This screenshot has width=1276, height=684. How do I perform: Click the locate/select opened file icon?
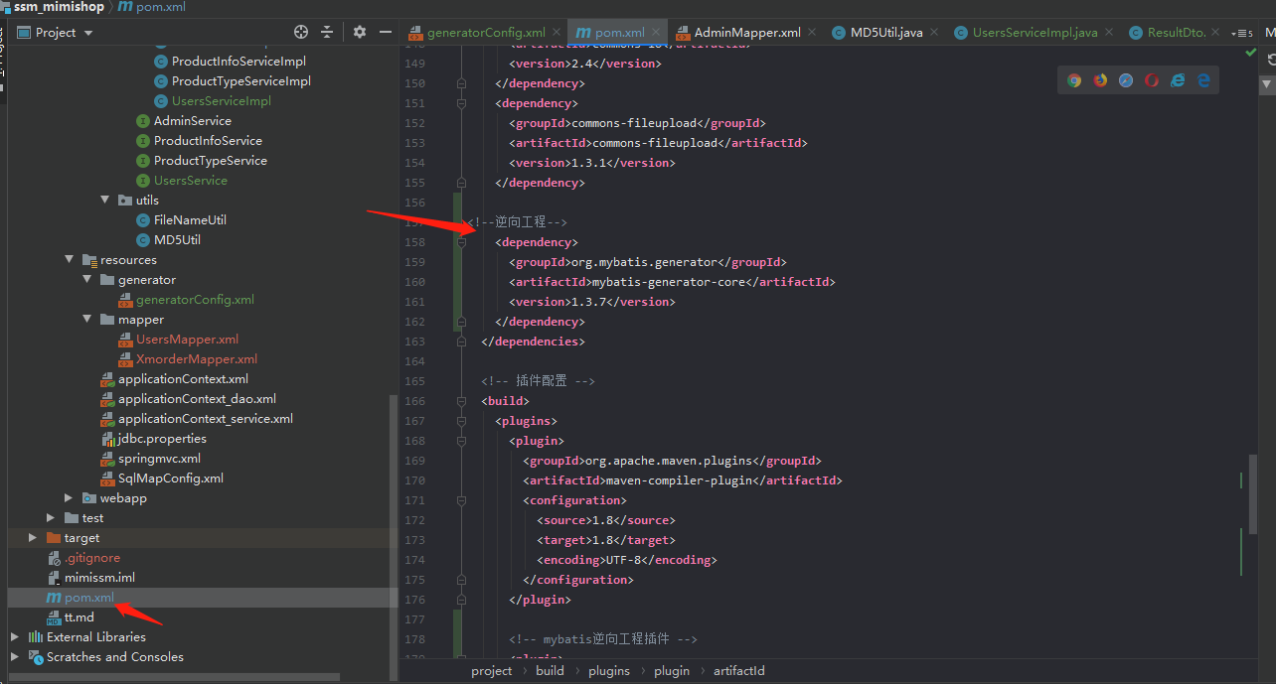[301, 33]
